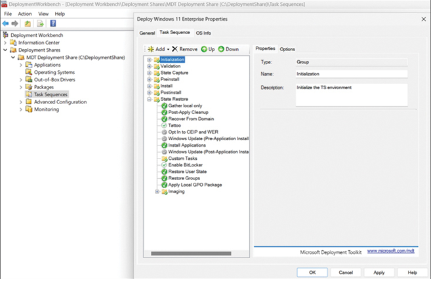The height and width of the screenshot is (281, 431).
Task: Expand the Initialization group
Action: coord(150,60)
